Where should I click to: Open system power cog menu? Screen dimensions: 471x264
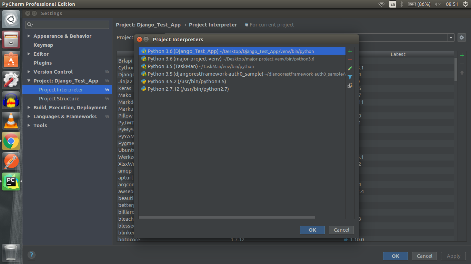[465, 4]
